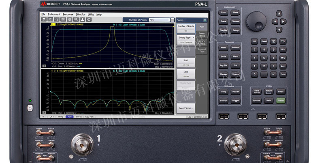Tap the Trigger hardkey
This screenshot has width=324, height=163.
[235, 101]
